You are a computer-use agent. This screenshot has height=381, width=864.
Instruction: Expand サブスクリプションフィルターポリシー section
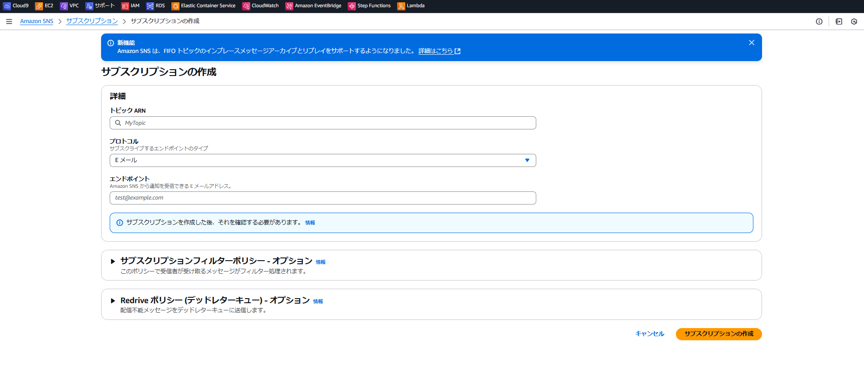(x=113, y=262)
